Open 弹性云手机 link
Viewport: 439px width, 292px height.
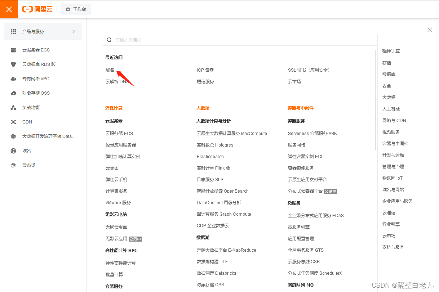[x=116, y=180]
